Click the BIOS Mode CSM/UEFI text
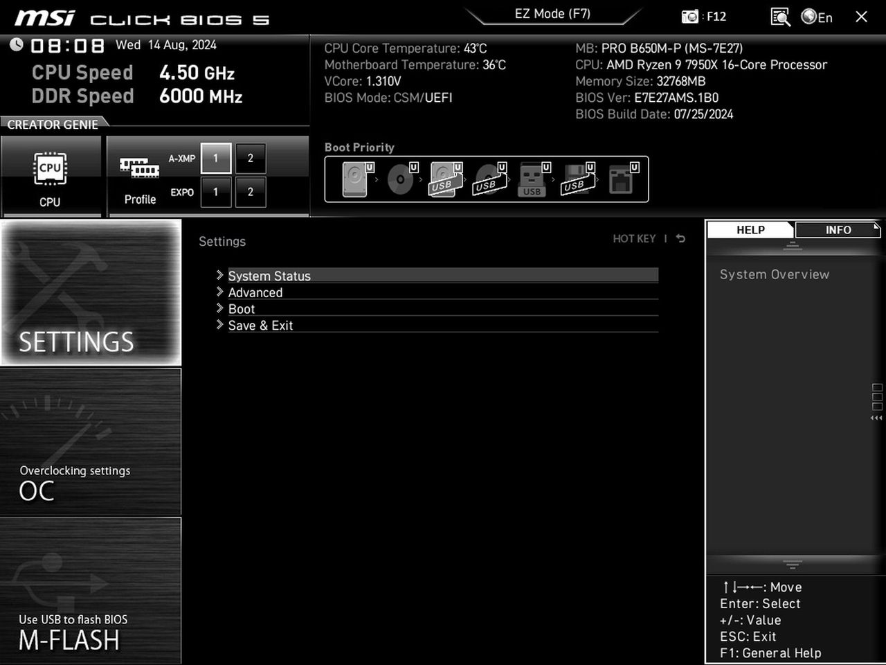Image resolution: width=886 pixels, height=665 pixels. [388, 98]
